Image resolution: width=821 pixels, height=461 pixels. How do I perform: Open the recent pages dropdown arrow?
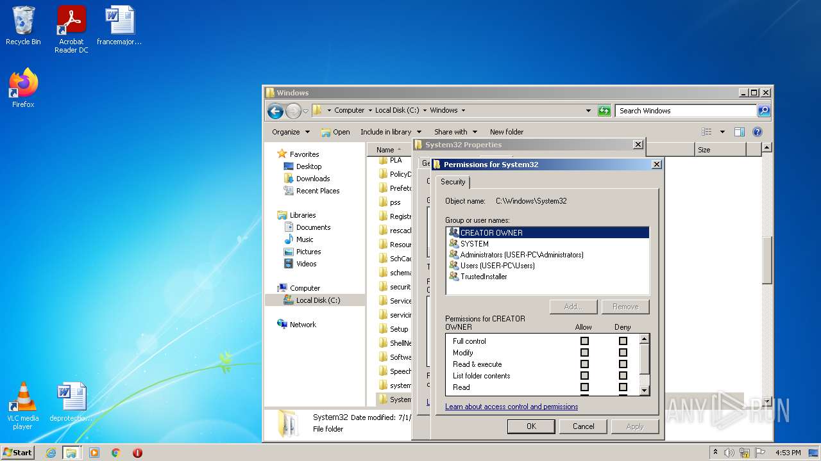coord(306,111)
